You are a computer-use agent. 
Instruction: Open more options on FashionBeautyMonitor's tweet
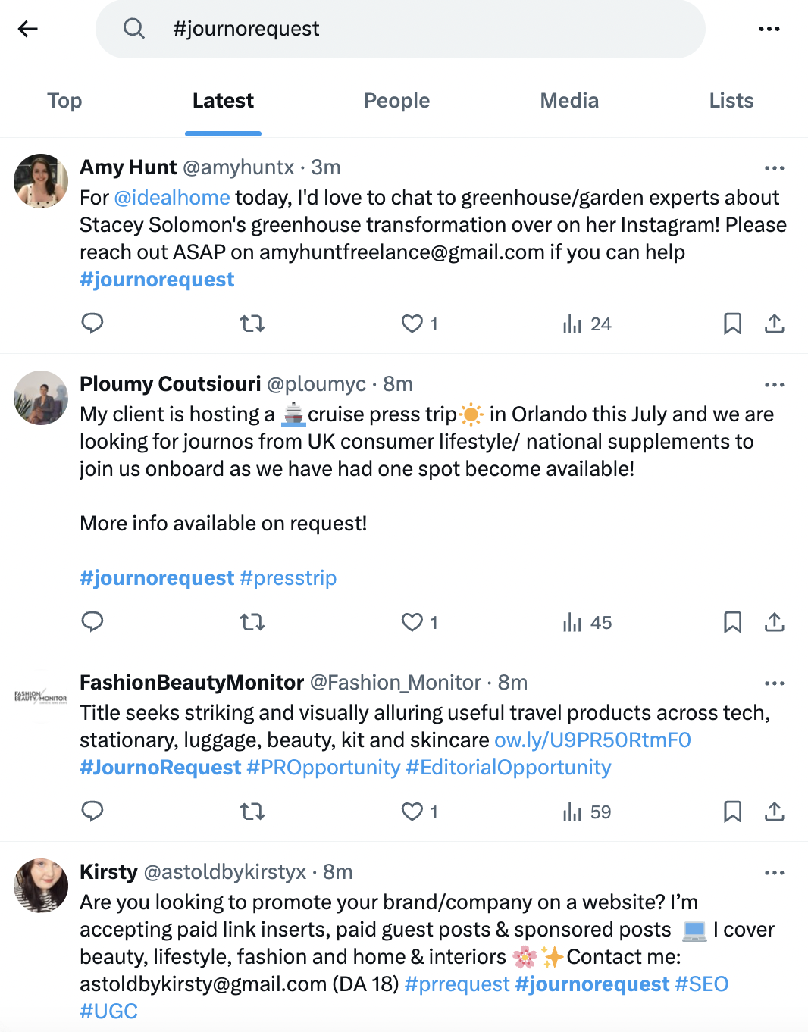[x=775, y=683]
